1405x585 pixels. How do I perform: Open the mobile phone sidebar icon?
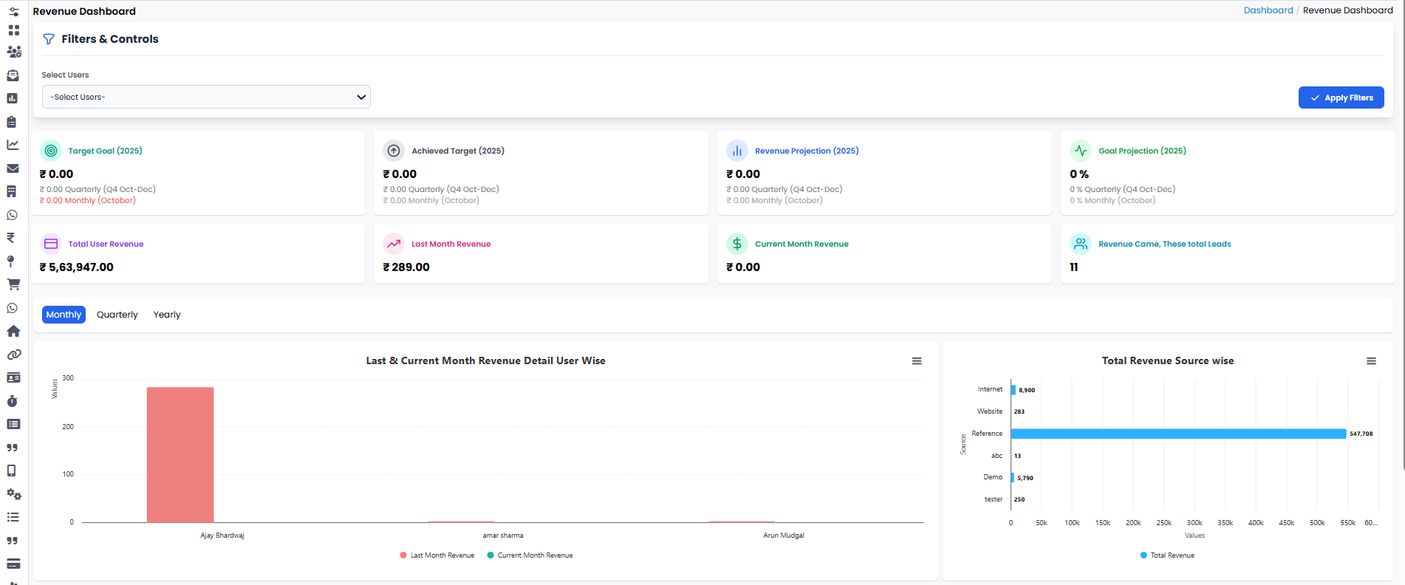point(12,471)
